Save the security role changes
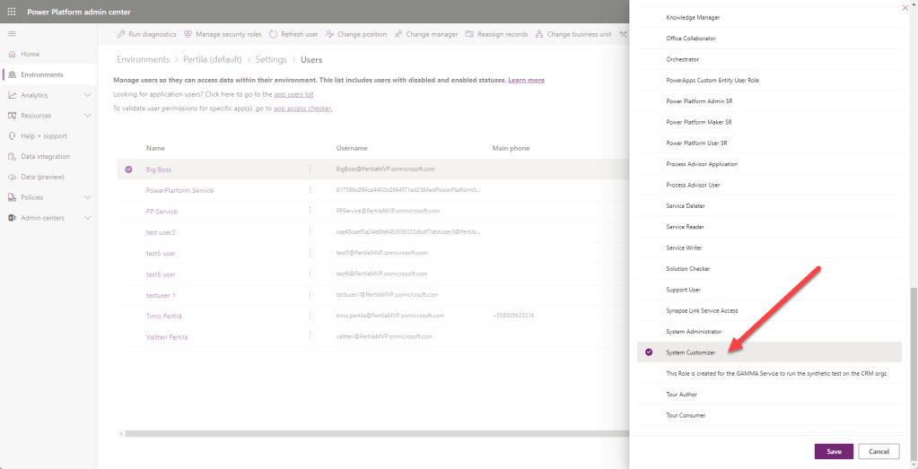918x469 pixels. coord(834,451)
